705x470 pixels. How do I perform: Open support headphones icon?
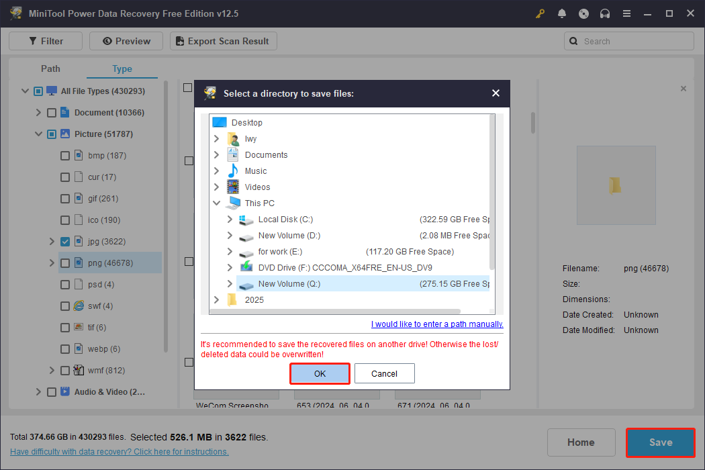tap(605, 13)
